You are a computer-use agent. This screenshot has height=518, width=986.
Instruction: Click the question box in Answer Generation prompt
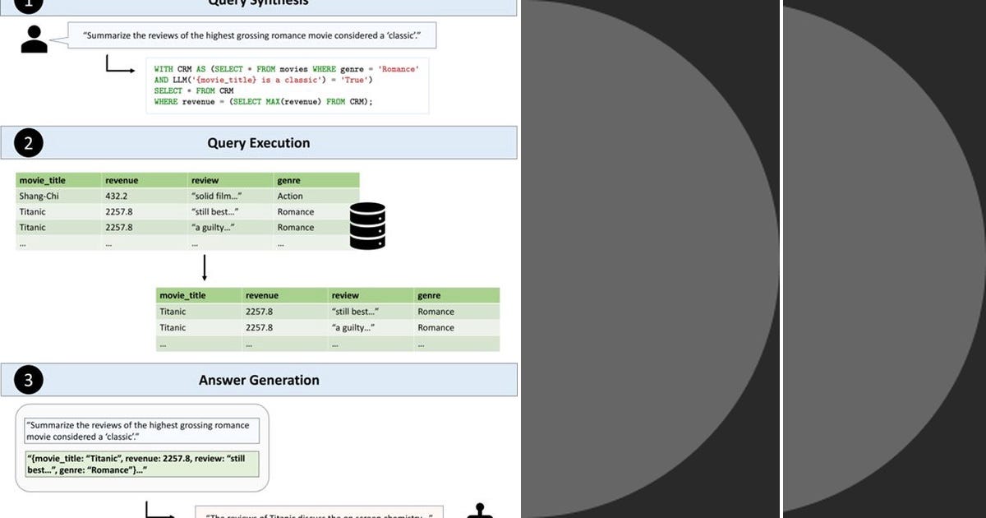(141, 431)
